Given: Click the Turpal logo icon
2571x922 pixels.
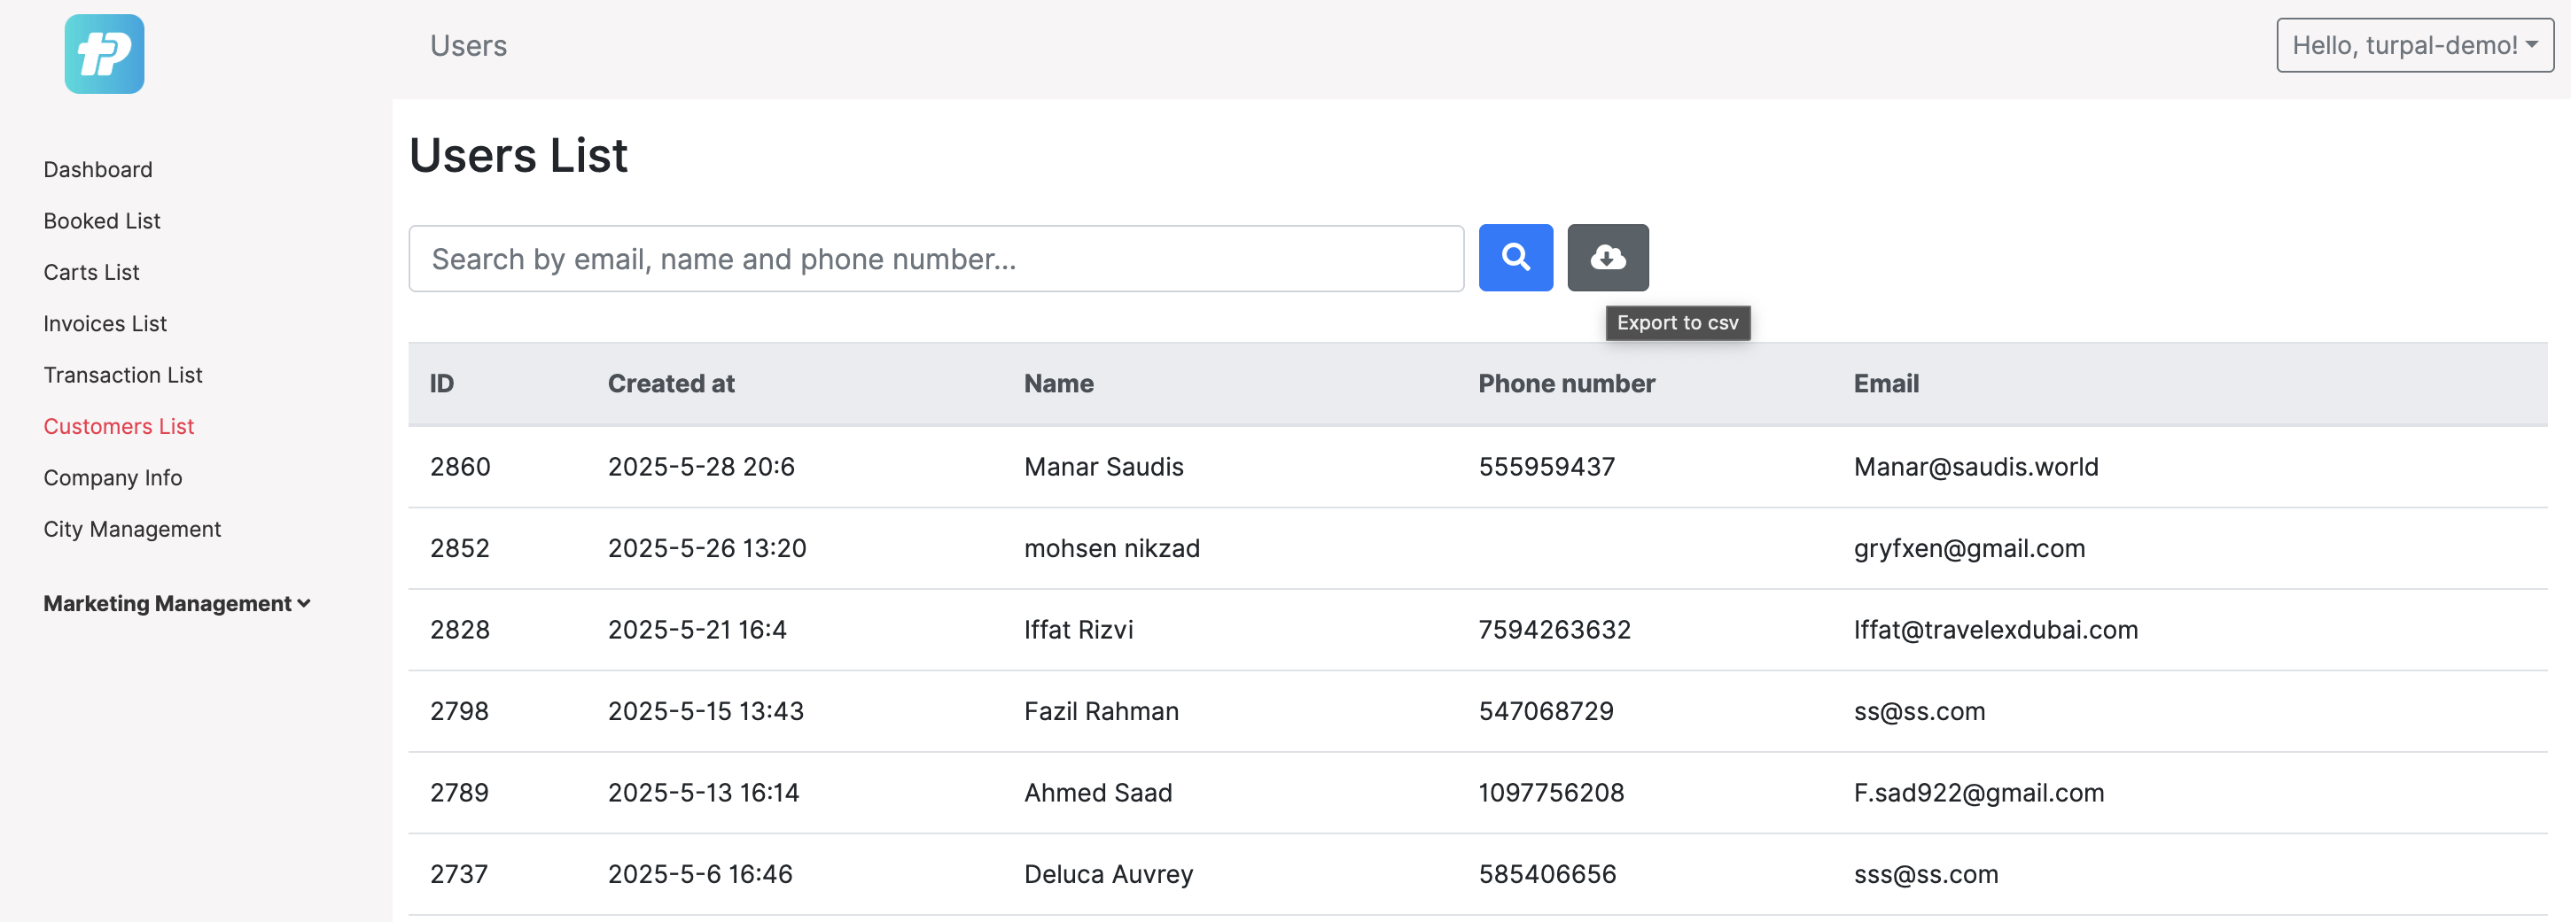Looking at the screenshot, I should click(x=104, y=53).
